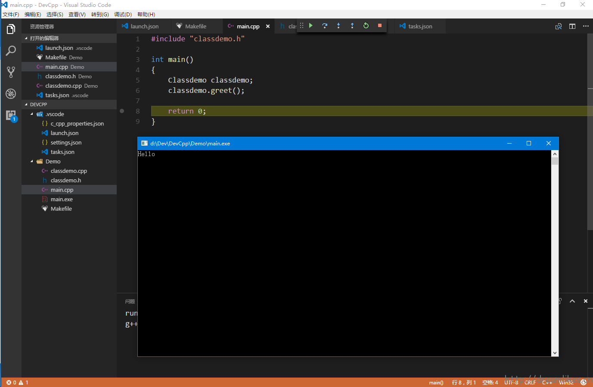Open c_cpp_properties.json in file tree

[69, 123]
